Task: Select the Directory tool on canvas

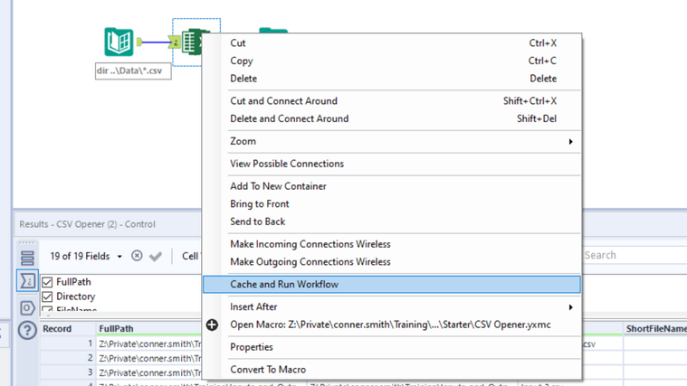Action: pos(119,42)
